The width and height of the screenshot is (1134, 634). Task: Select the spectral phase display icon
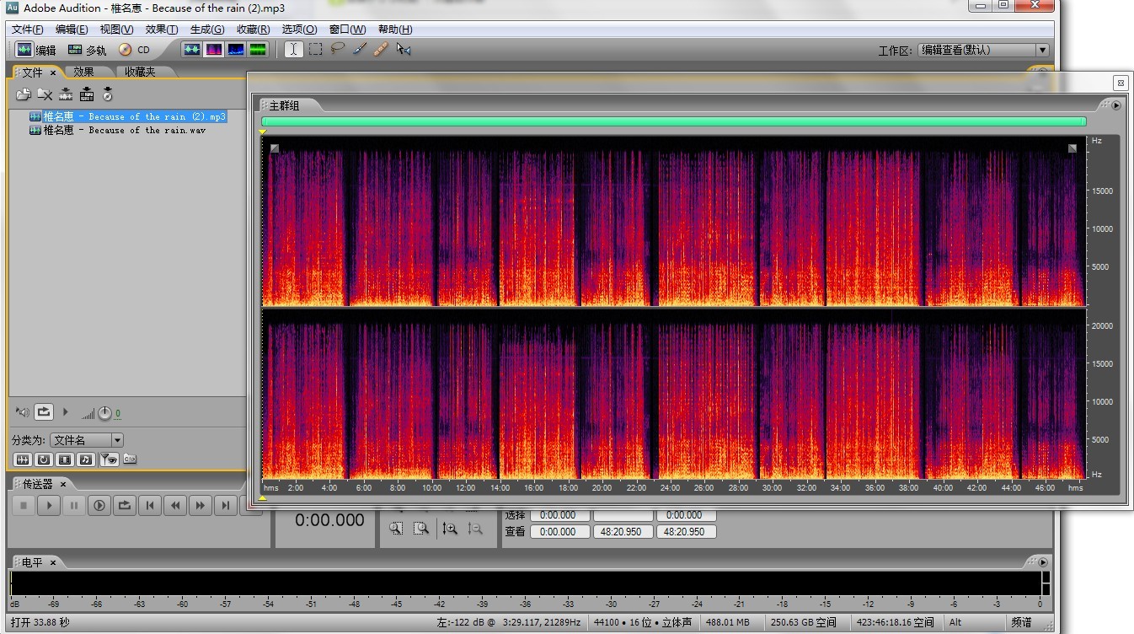[x=258, y=50]
